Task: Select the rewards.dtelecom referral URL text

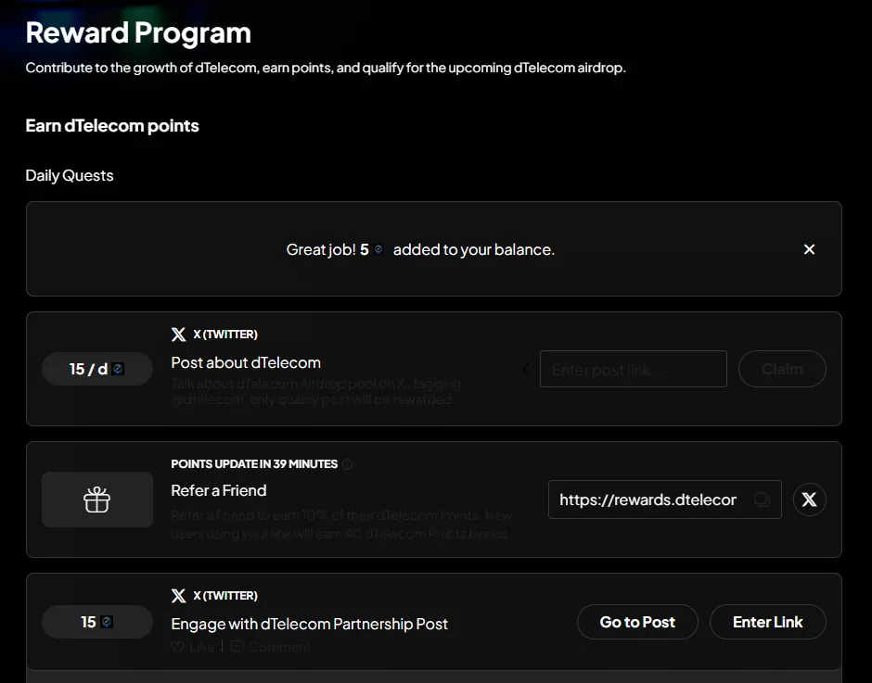Action: (x=648, y=500)
